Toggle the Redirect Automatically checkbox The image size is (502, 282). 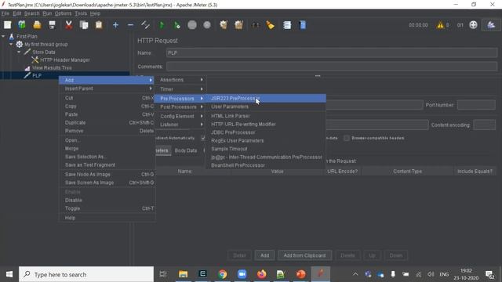point(202,138)
